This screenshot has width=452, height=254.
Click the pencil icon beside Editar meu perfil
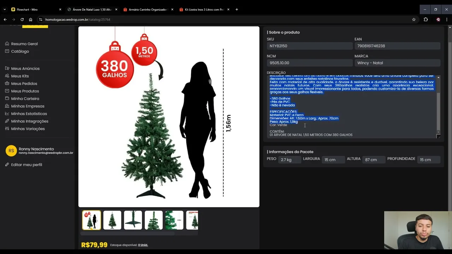pyautogui.click(x=7, y=165)
